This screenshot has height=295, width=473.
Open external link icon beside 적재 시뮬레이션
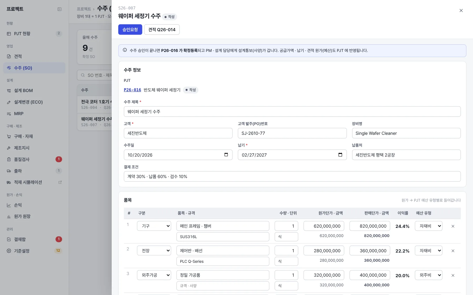60,182
